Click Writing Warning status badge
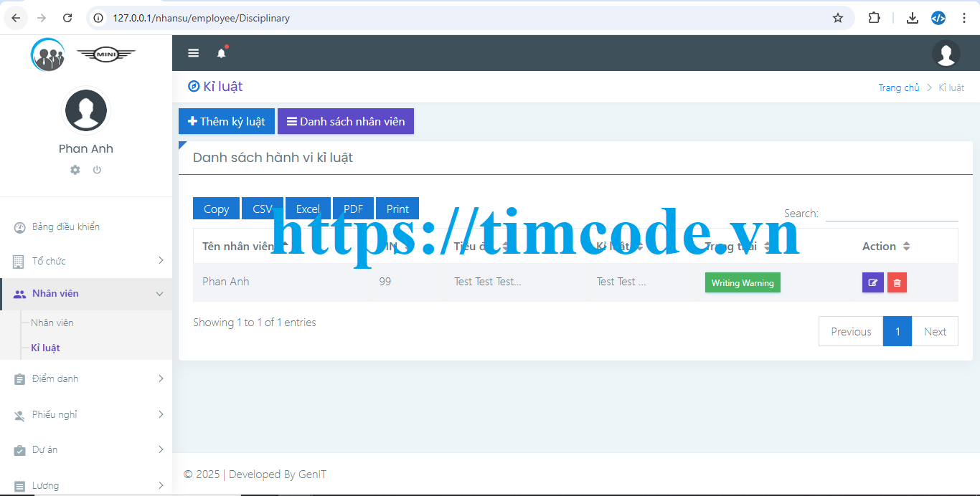980x496 pixels. (743, 282)
